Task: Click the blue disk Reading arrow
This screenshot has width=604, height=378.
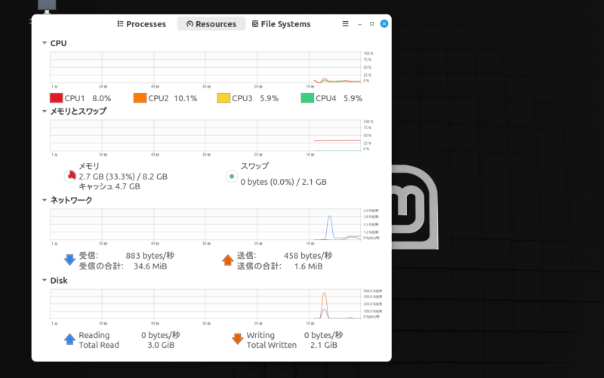Action: 70,340
